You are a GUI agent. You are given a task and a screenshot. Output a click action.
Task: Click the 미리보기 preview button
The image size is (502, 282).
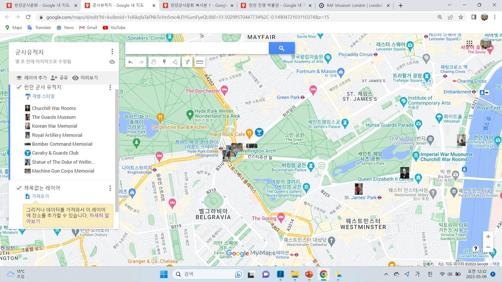(x=85, y=78)
